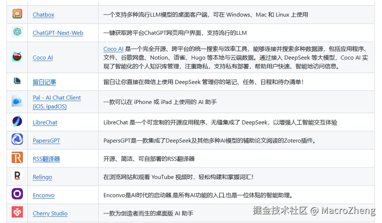This screenshot has height=223, width=382.
Task: Go to the Enconvo link
Action: pos(44,195)
